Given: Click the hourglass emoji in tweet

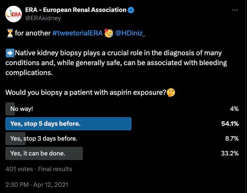Looking at the screenshot, I should (x=10, y=33).
